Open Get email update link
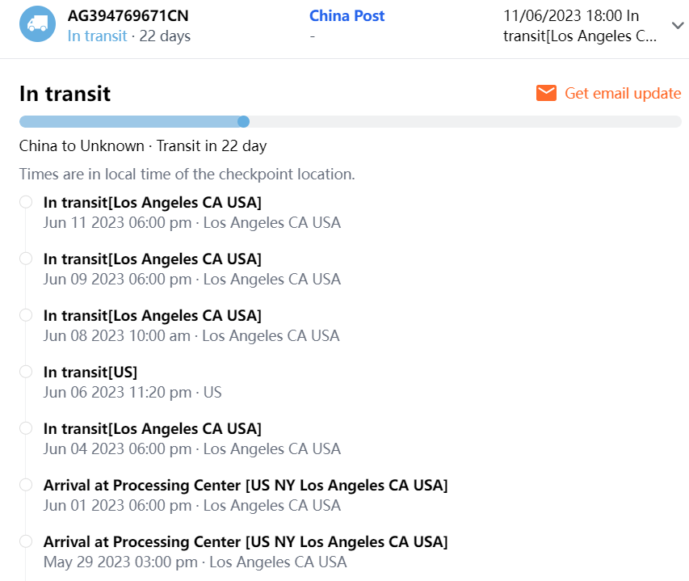The width and height of the screenshot is (689, 581). click(x=622, y=93)
